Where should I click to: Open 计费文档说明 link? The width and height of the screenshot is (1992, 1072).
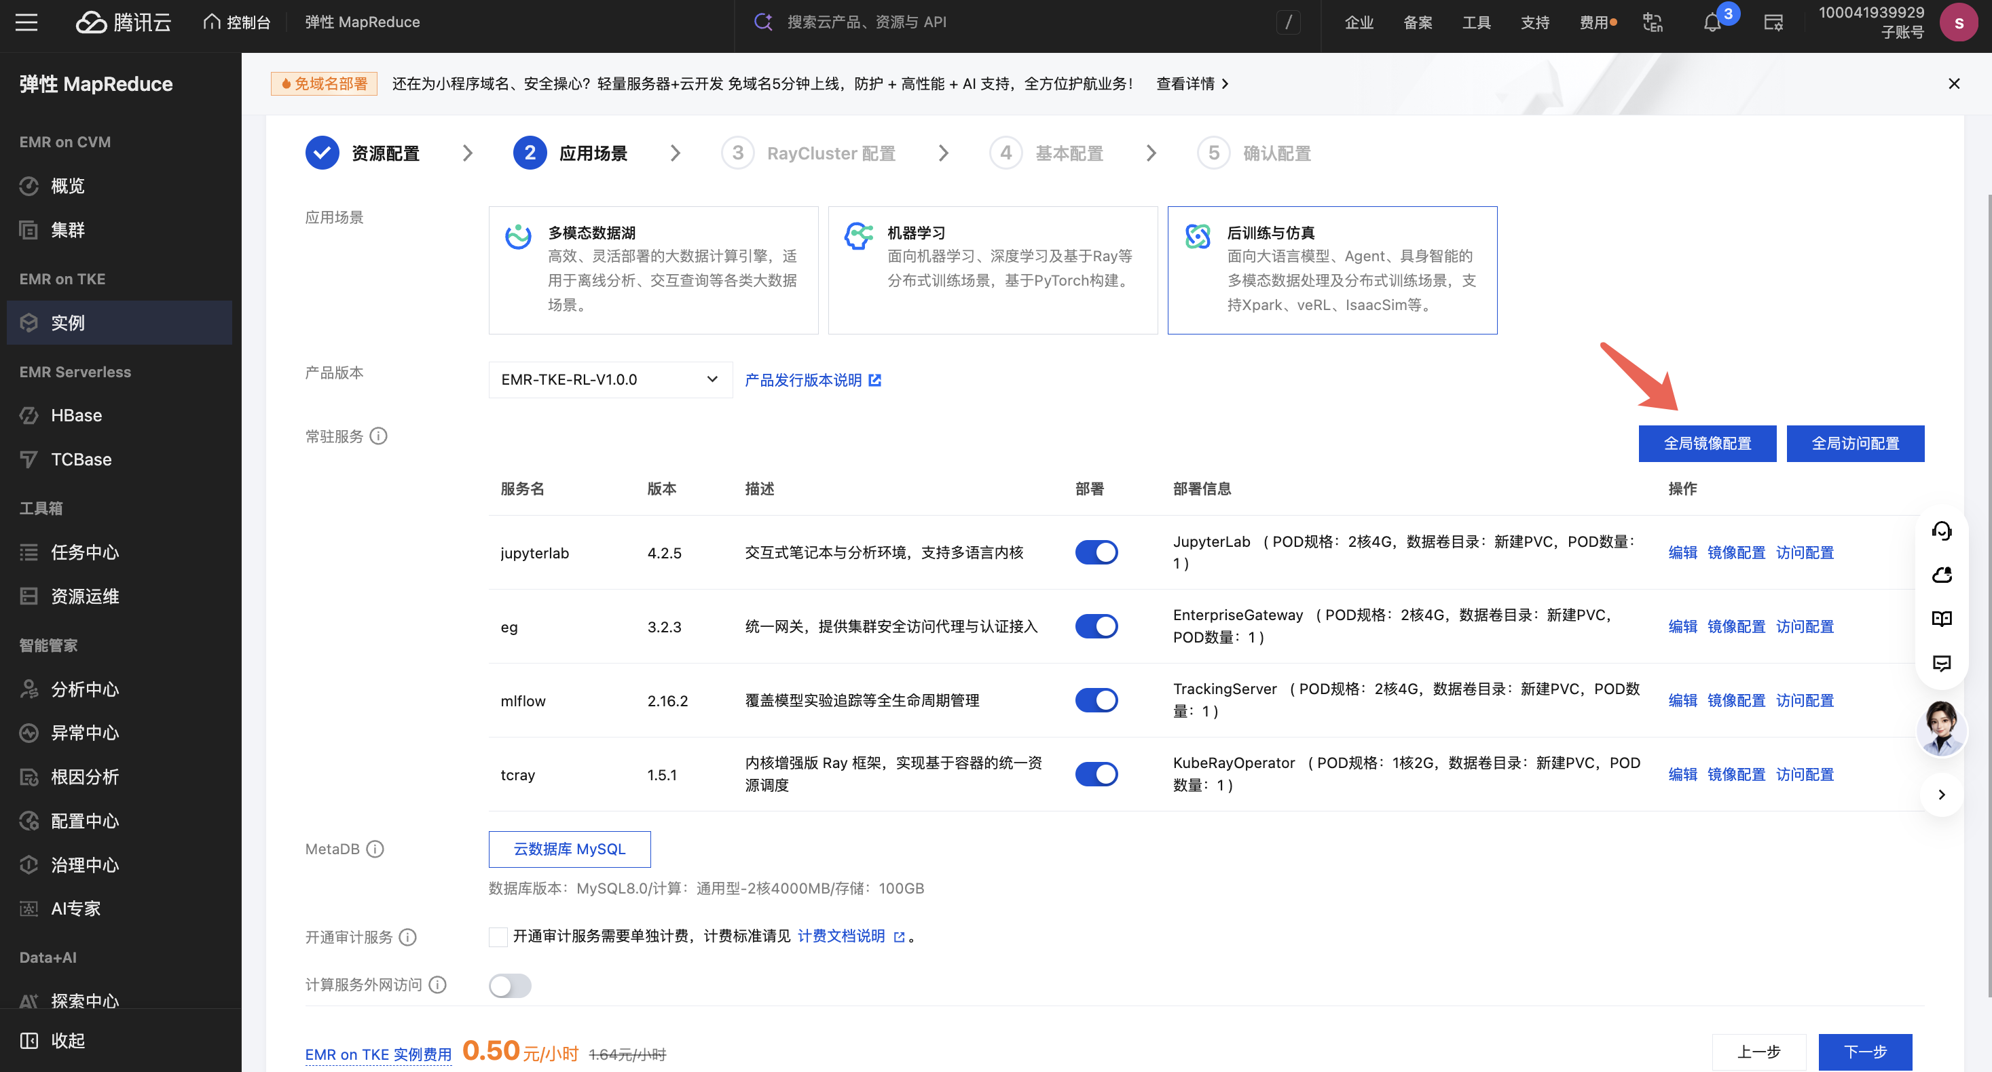coord(851,936)
